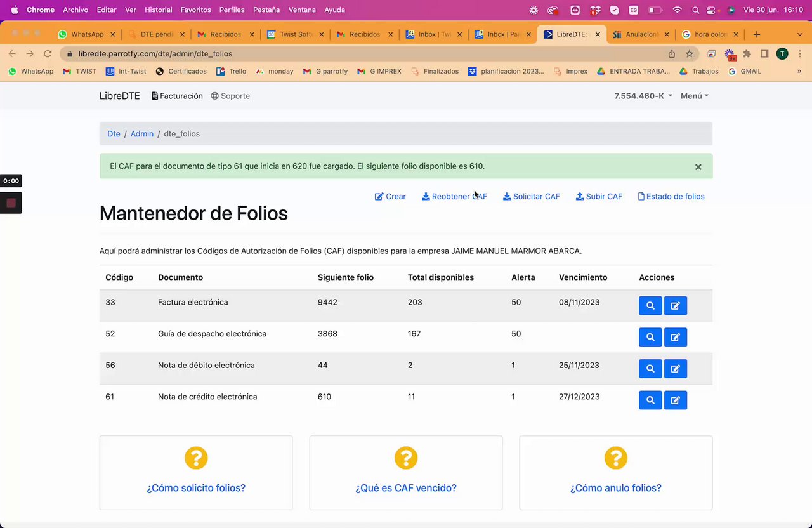Click the address bar URL field
The height and width of the screenshot is (528, 812).
coord(368,54)
